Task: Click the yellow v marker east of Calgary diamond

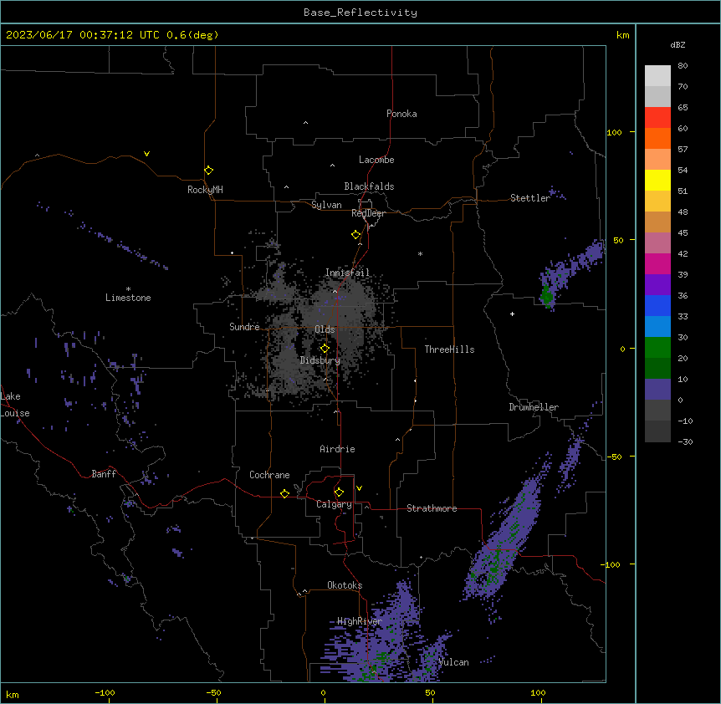Action: 359,488
